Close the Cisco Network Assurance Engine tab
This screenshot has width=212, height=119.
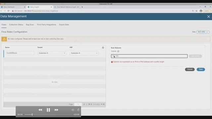pyautogui.click(x=78, y=7)
